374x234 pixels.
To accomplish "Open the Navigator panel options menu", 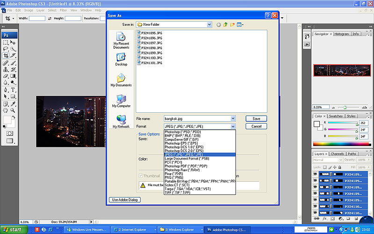I will pyautogui.click(x=369, y=35).
